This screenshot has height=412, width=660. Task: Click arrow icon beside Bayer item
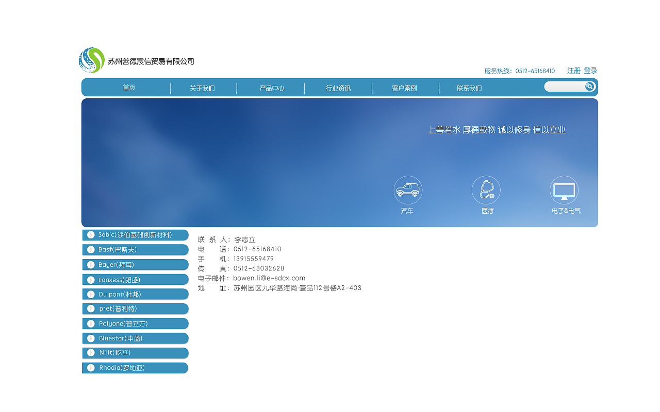(91, 265)
